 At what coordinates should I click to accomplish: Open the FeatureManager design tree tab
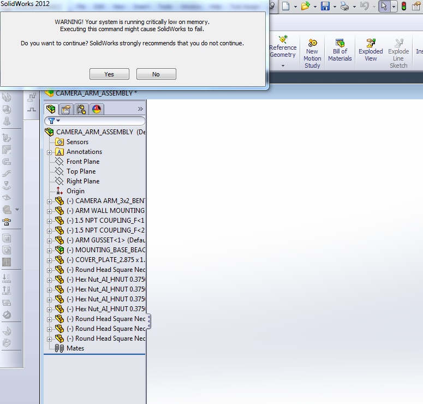tap(51, 109)
